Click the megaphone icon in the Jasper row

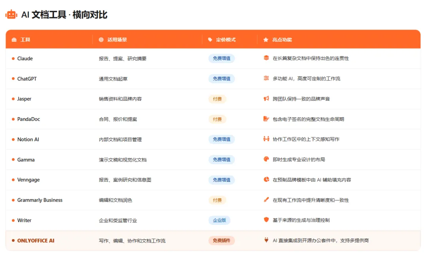click(x=266, y=98)
